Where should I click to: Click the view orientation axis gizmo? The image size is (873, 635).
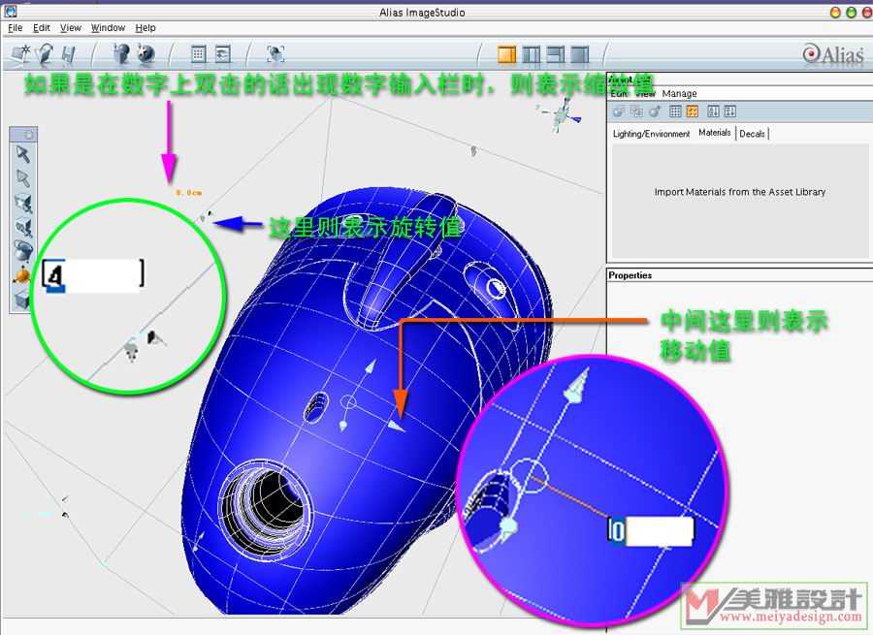click(562, 113)
